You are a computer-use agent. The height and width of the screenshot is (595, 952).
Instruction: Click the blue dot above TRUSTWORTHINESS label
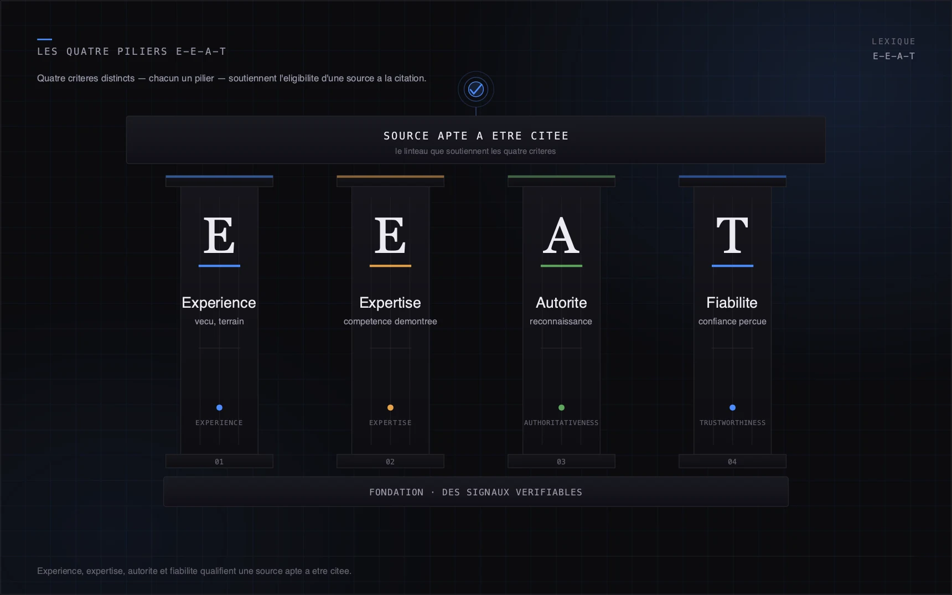pyautogui.click(x=732, y=407)
